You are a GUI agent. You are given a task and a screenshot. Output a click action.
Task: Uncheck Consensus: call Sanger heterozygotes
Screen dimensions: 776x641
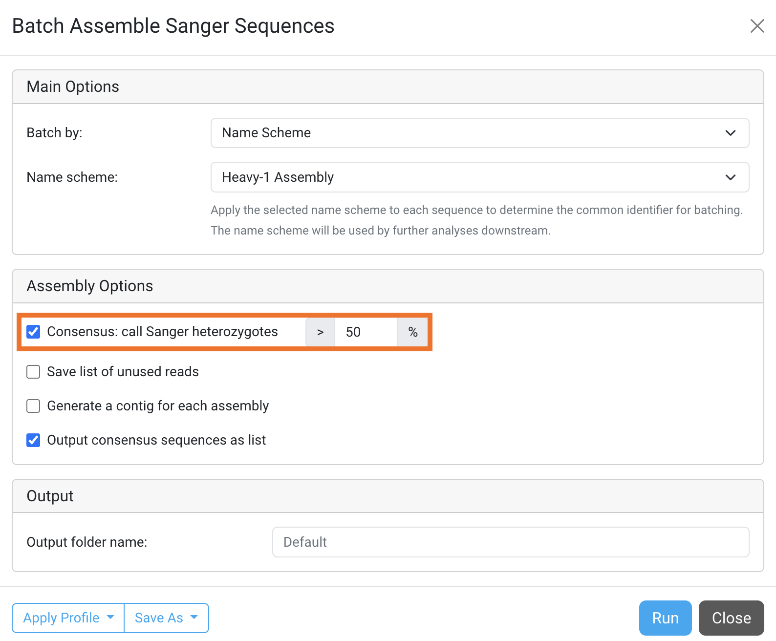click(x=33, y=332)
